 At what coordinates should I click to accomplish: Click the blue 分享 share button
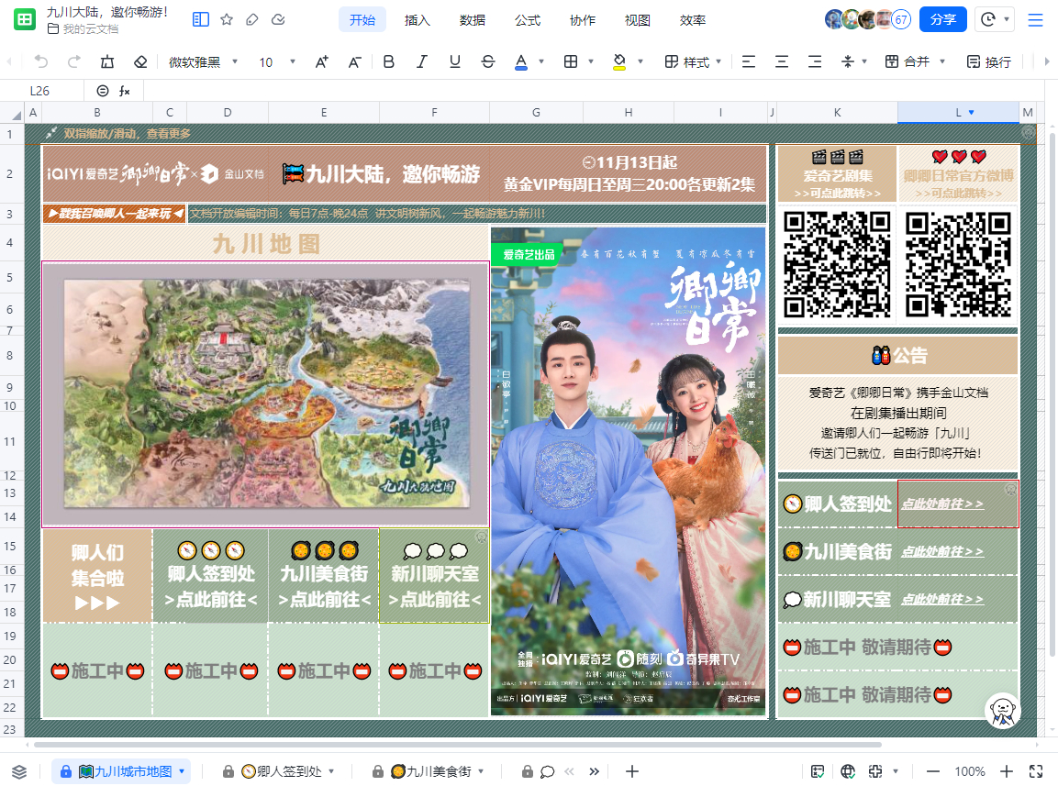pyautogui.click(x=942, y=19)
